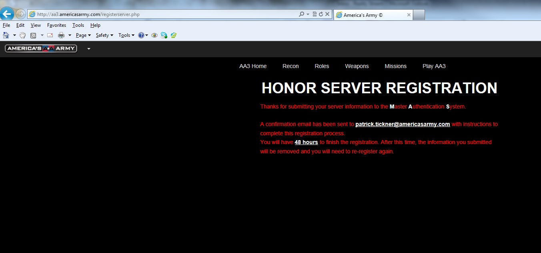Open the File menu

tap(6, 25)
